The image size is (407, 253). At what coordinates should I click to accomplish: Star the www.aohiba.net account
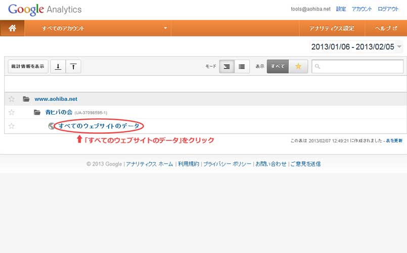click(12, 99)
